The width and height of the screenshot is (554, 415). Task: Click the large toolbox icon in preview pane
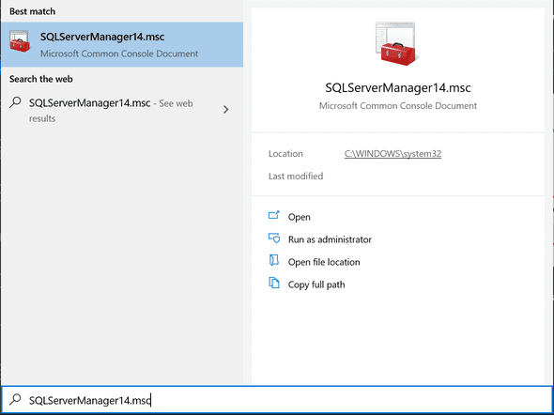(397, 44)
